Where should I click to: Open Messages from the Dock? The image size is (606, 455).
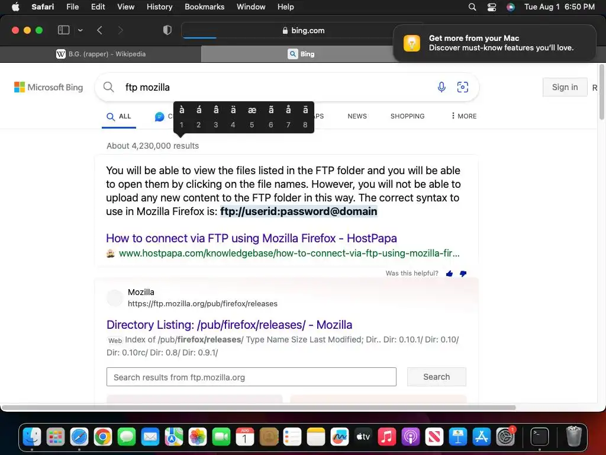tap(127, 437)
